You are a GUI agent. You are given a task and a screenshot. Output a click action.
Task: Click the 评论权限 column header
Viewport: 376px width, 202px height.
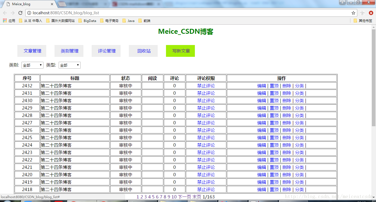(x=206, y=78)
